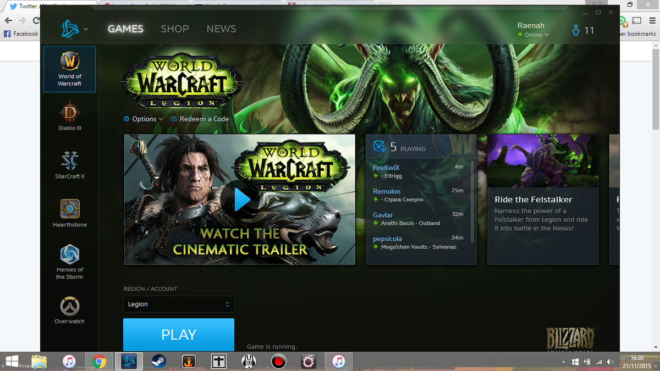Open the cross icon app in taskbar

(219, 362)
